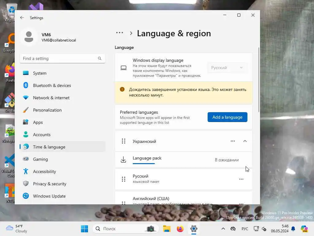Click the drag handle for Русский

coord(124,179)
